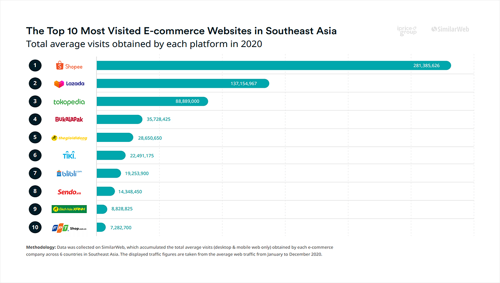
Task: Click the Bach Hoa Xanh teal bar
Action: (x=102, y=209)
